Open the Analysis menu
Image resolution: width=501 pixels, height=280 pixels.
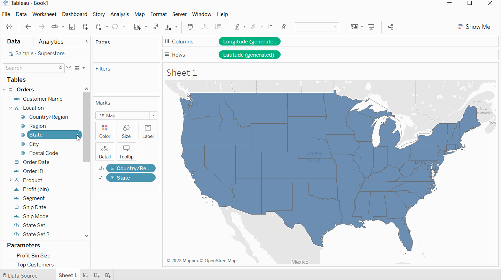[119, 14]
